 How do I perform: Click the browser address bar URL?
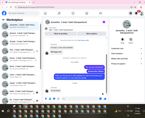pos(36,7)
